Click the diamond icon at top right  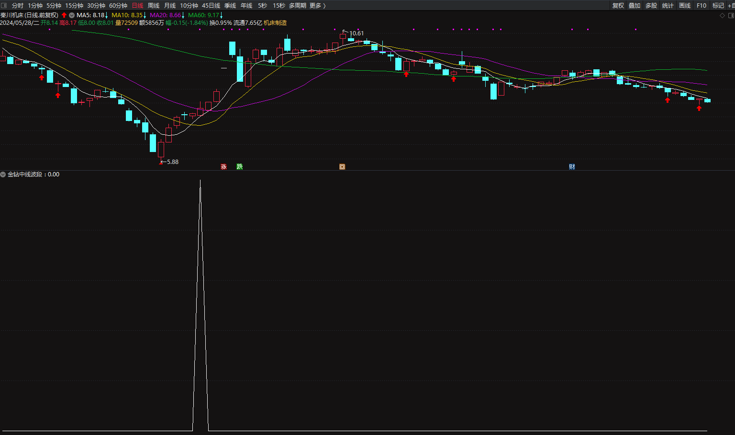coord(722,16)
